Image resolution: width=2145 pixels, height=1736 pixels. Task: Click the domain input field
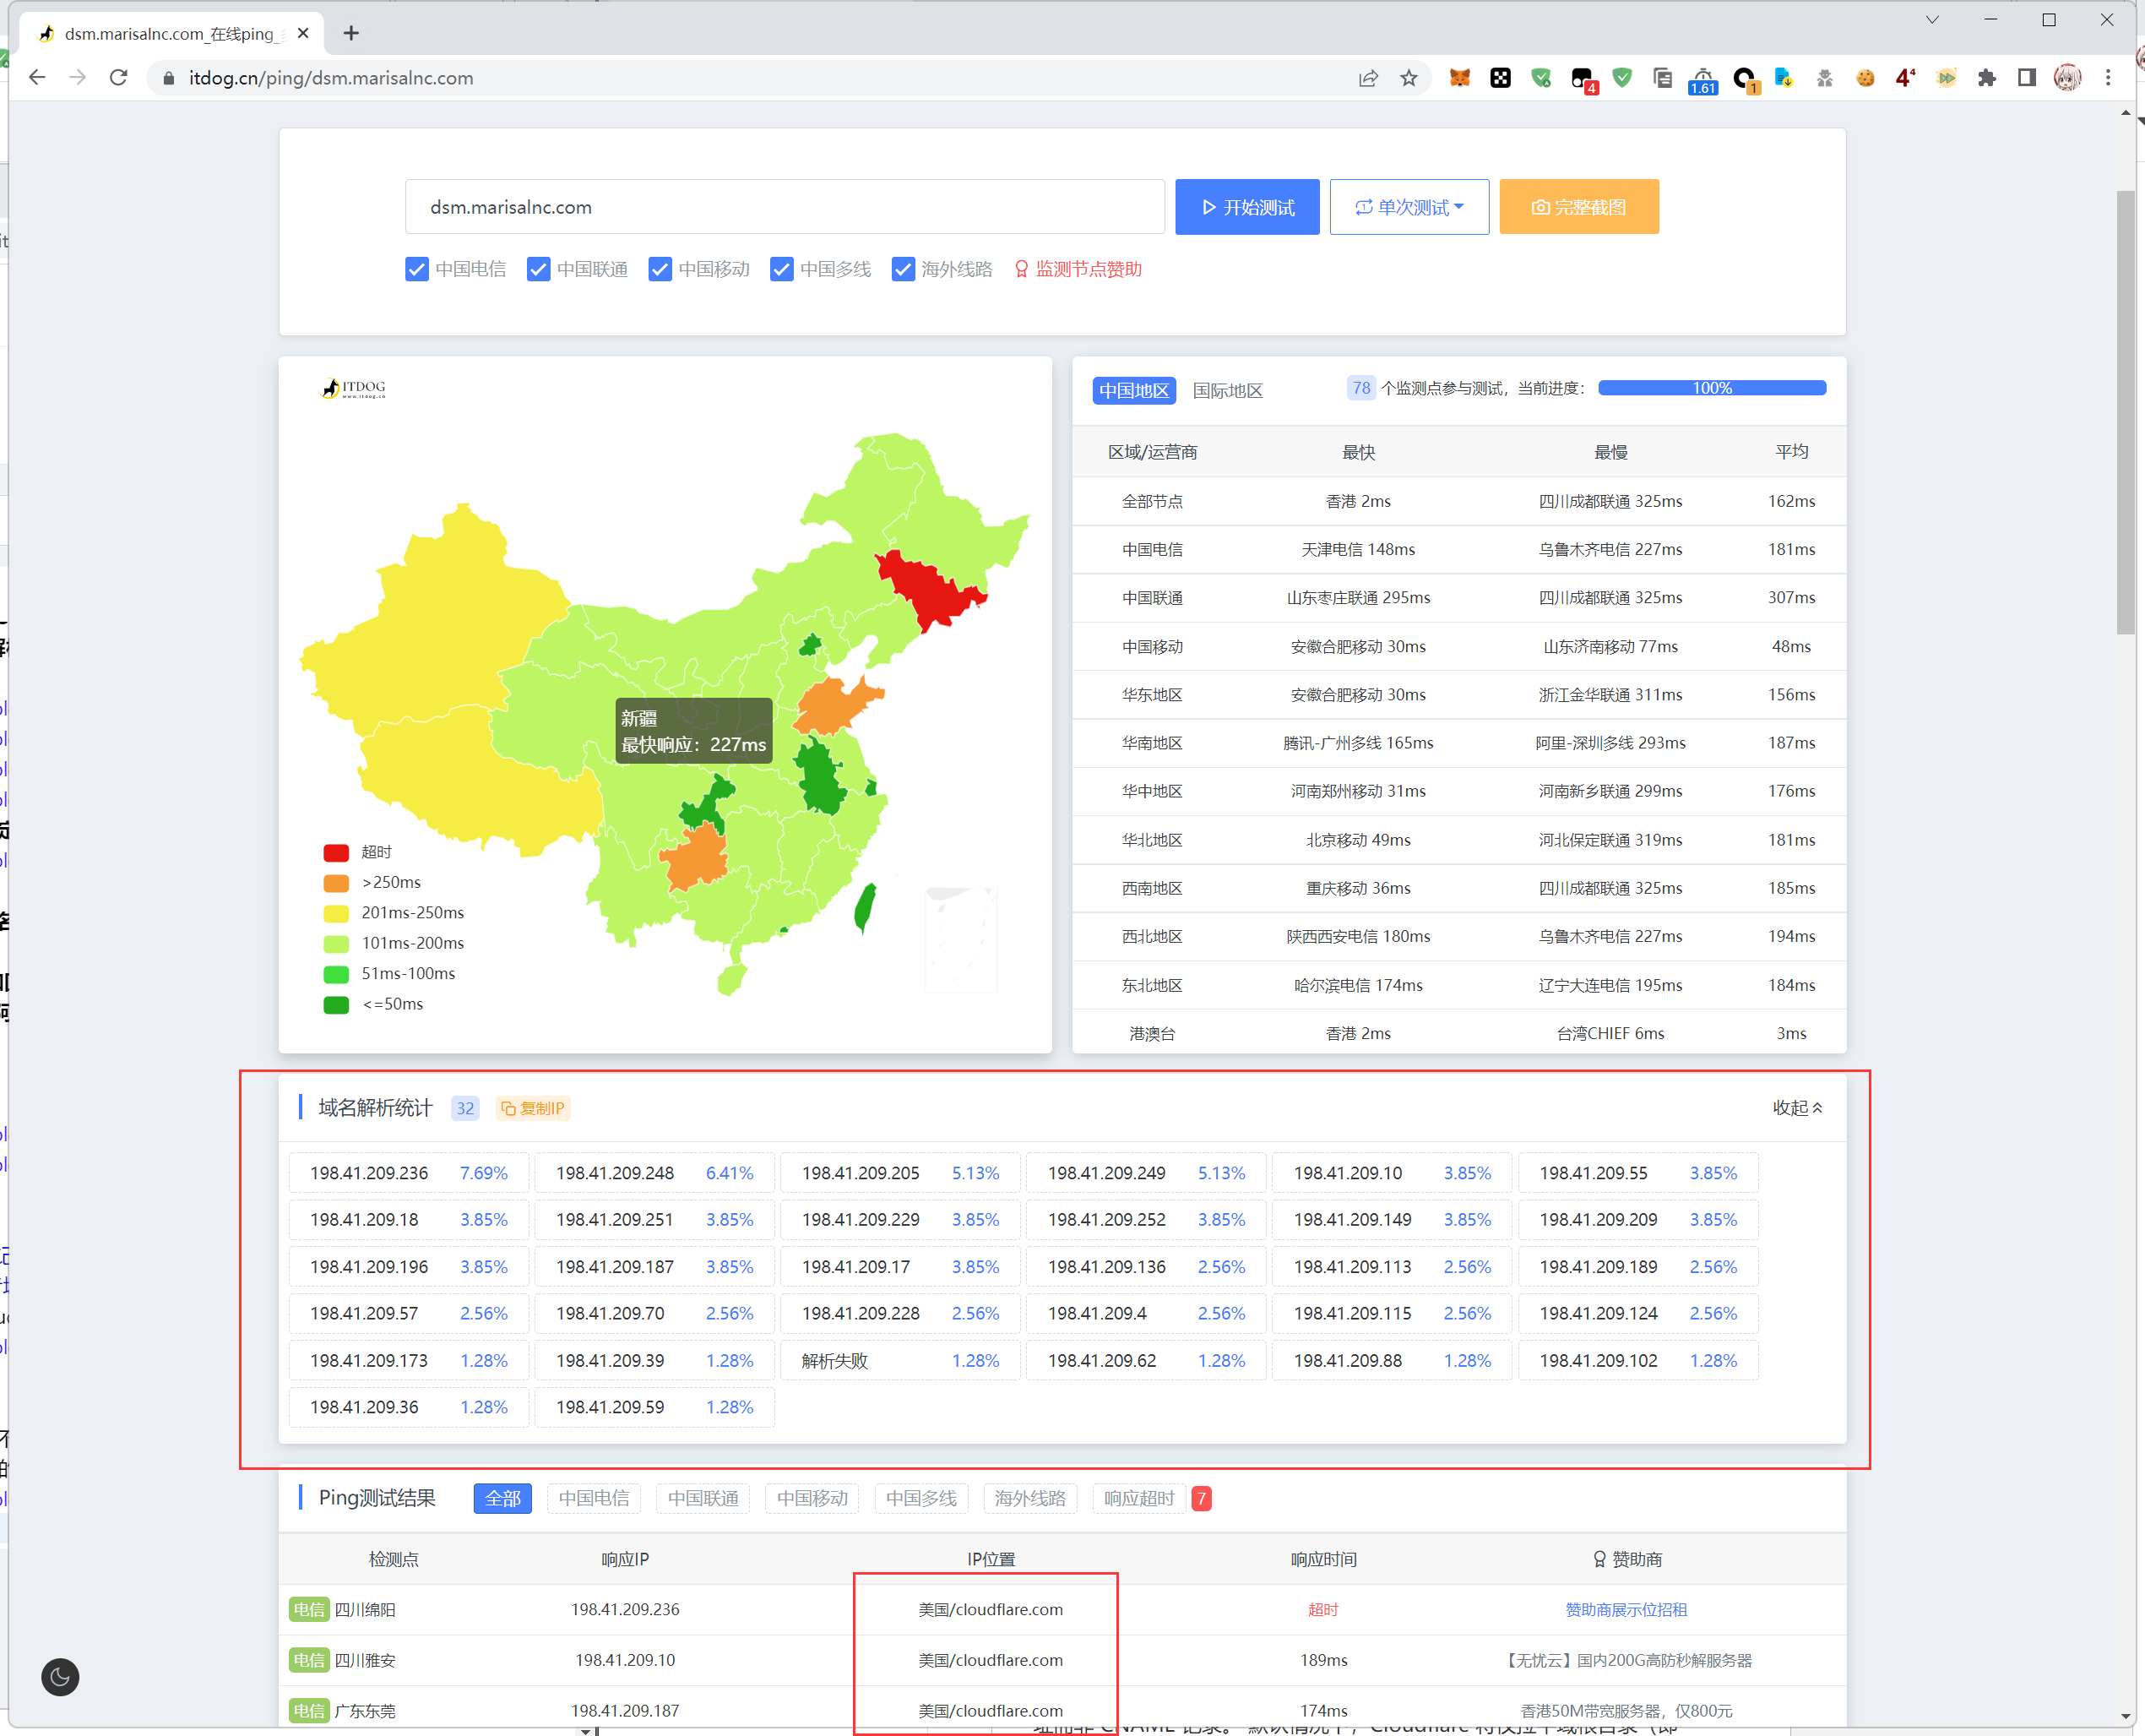click(785, 207)
